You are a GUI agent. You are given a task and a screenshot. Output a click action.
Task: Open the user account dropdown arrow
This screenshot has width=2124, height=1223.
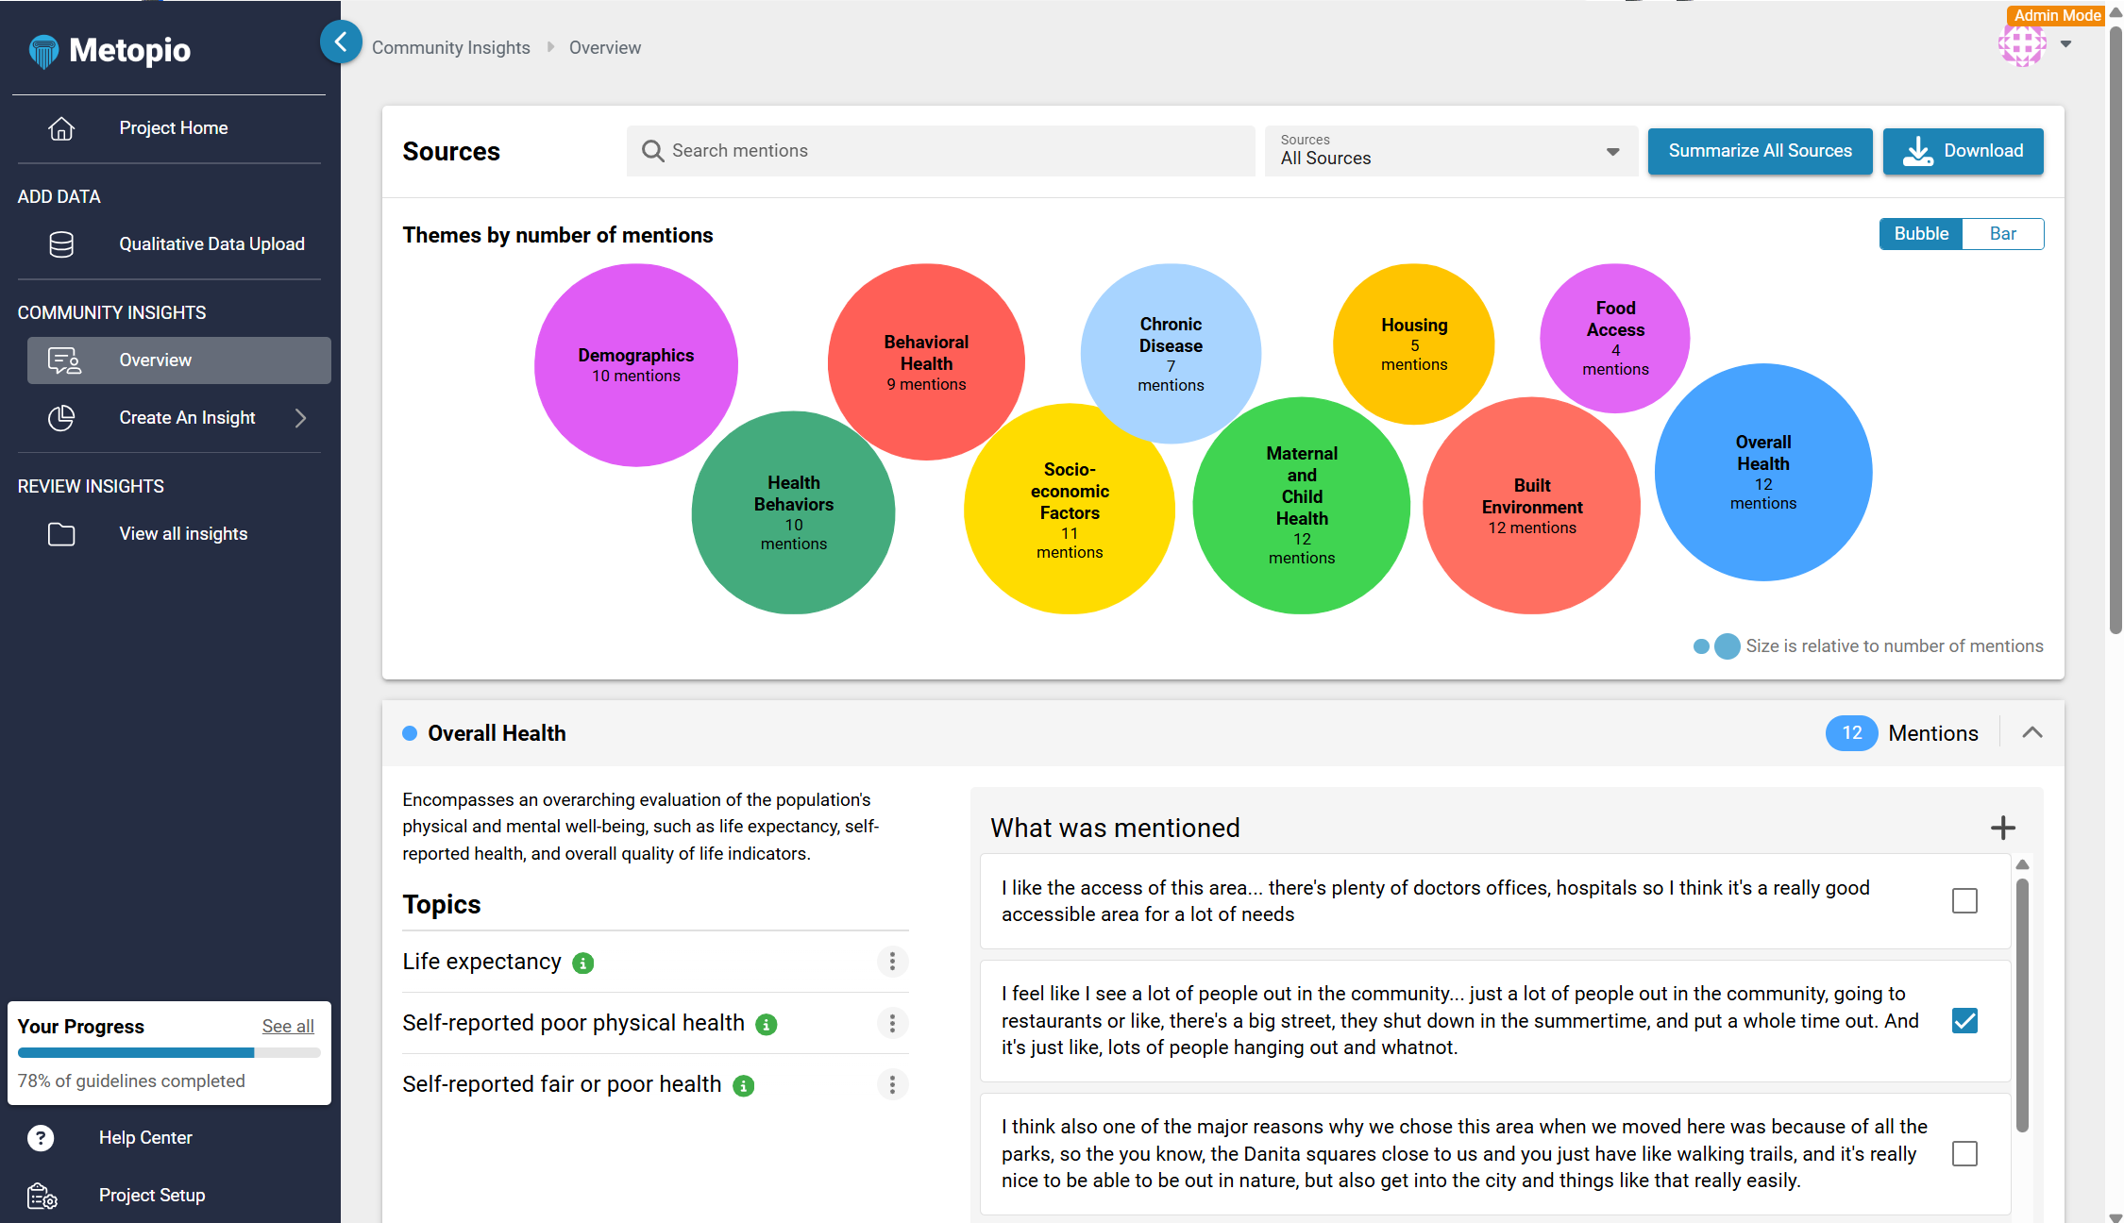[x=2065, y=44]
